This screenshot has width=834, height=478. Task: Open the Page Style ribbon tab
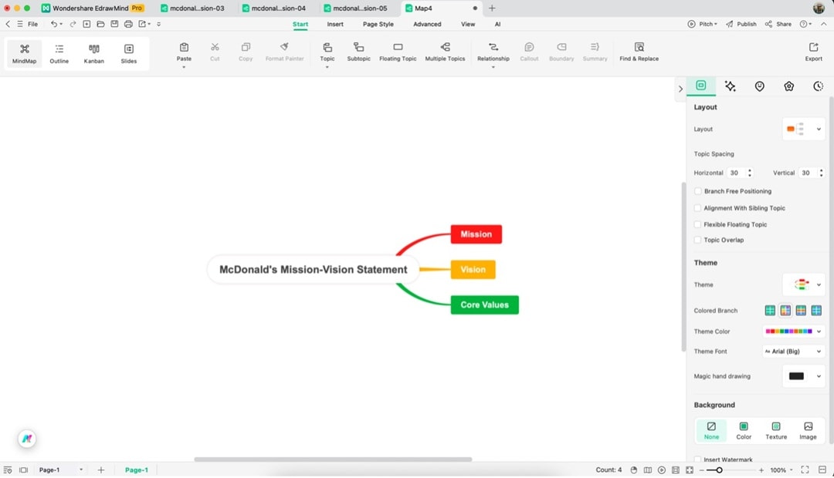[378, 24]
